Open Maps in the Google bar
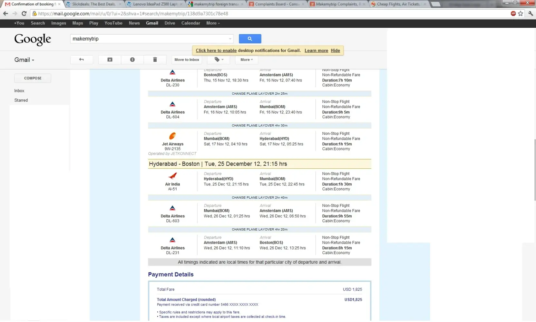 [78, 23]
